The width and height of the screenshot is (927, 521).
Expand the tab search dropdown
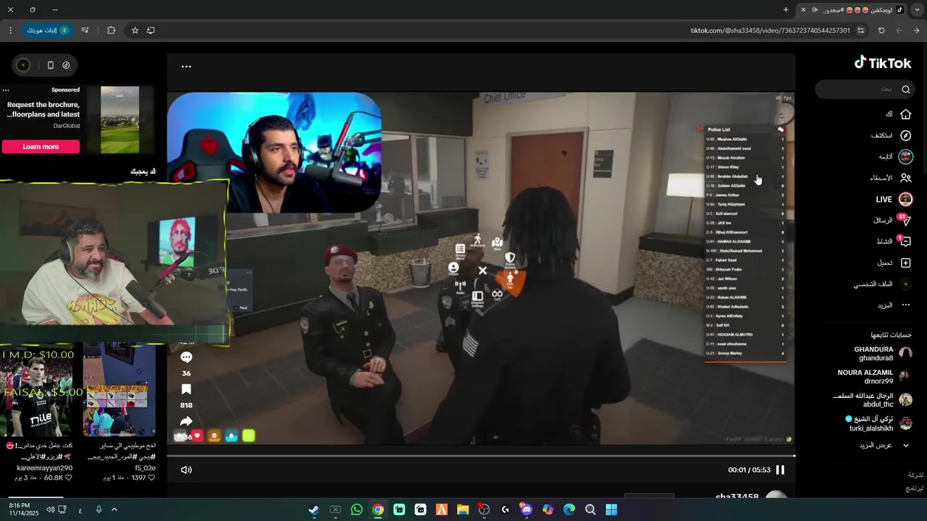point(917,10)
